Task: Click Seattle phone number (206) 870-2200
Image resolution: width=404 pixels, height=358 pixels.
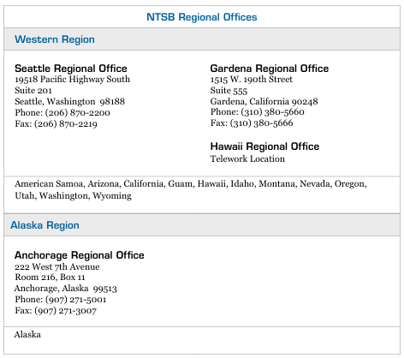Action: point(77,113)
